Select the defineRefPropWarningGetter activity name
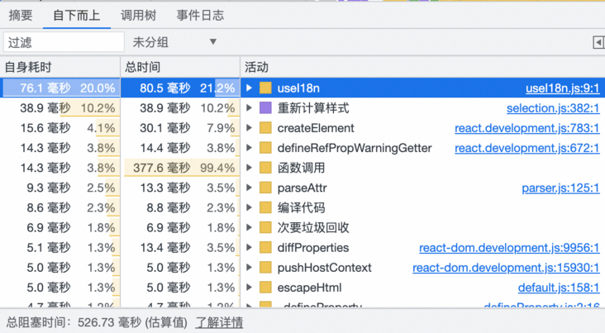This screenshot has height=333, width=605. (x=355, y=148)
